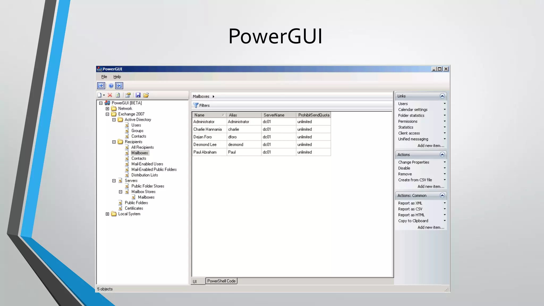Collapse the Recipients tree node
The width and height of the screenshot is (544, 306).
point(114,142)
